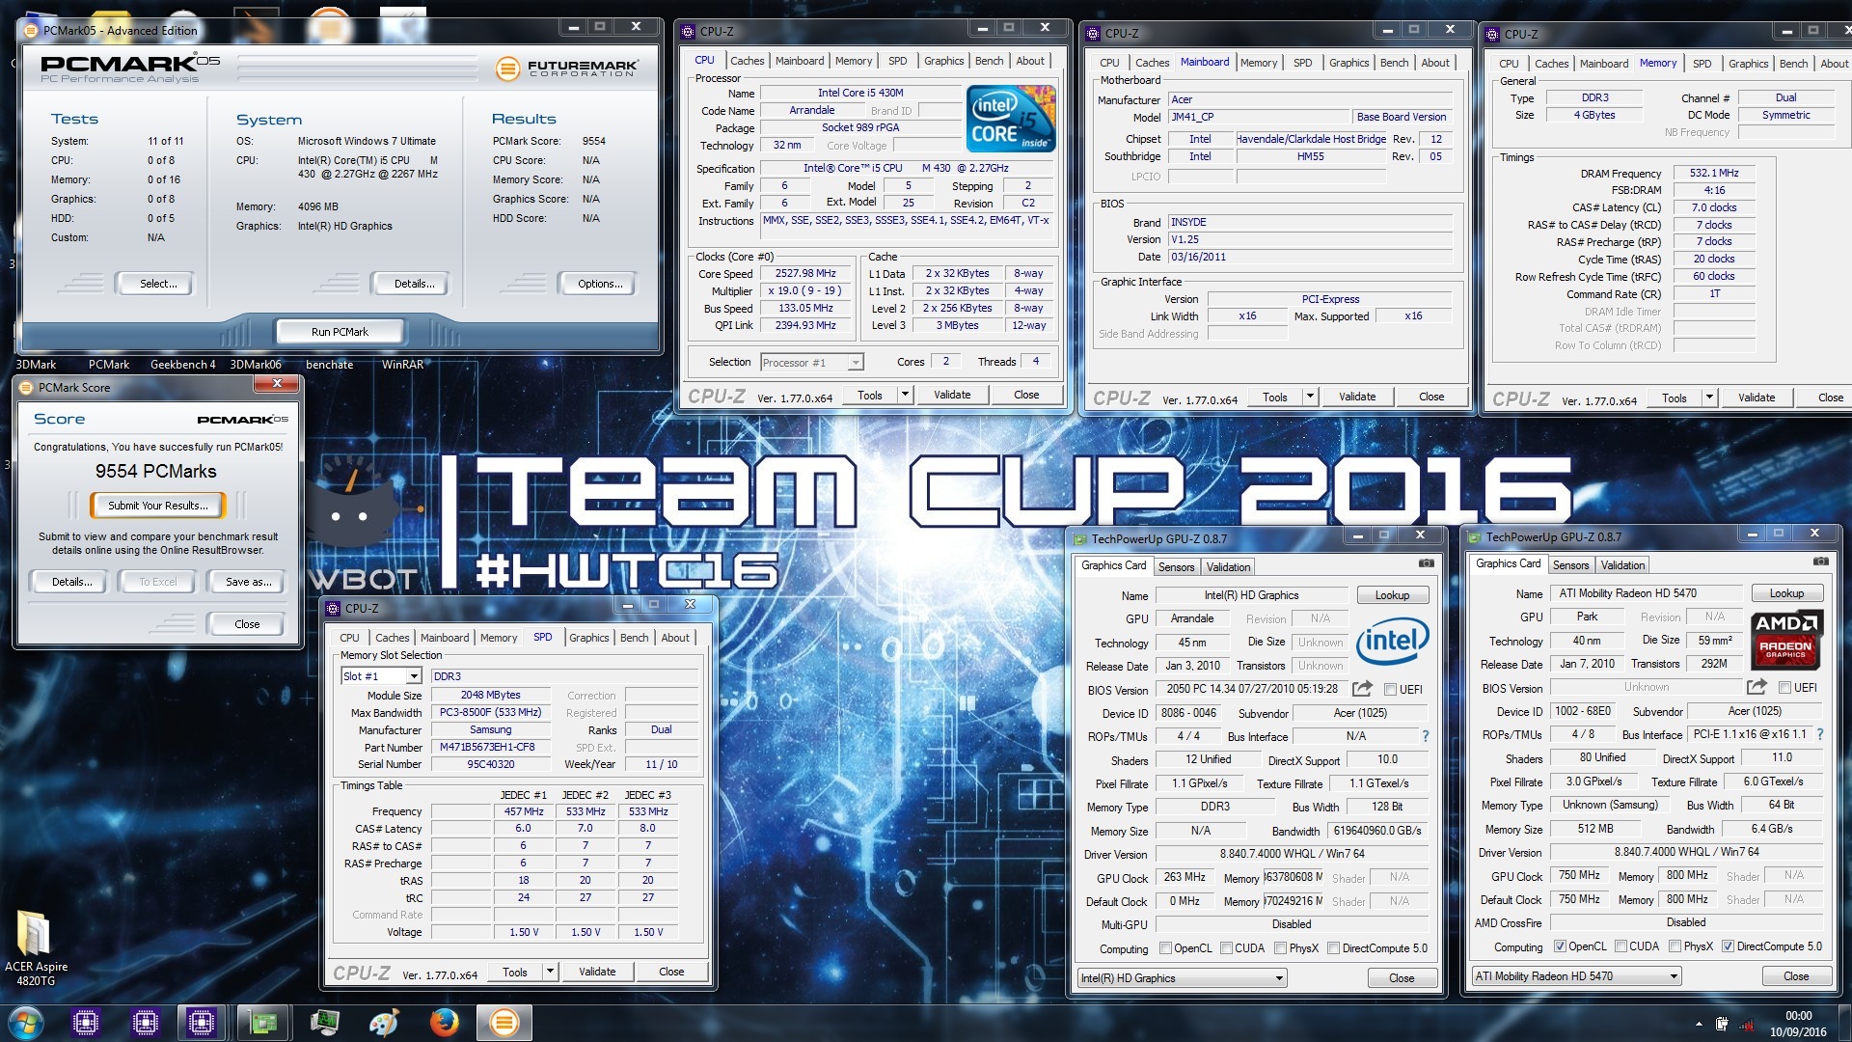Click Lookup button in Radeon GPU-Z
Viewport: 1852px width, 1042px height.
coord(1786,593)
